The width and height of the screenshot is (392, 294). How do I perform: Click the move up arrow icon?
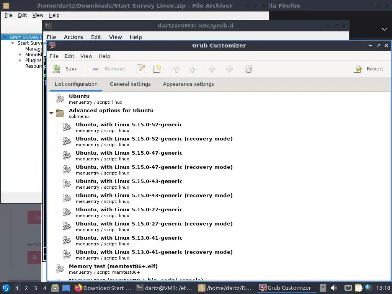pos(176,69)
